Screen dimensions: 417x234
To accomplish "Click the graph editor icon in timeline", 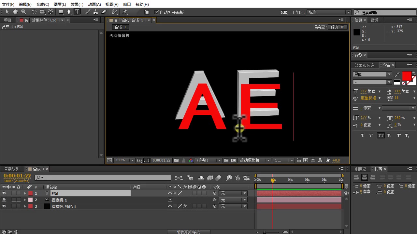I will pyautogui.click(x=247, y=178).
